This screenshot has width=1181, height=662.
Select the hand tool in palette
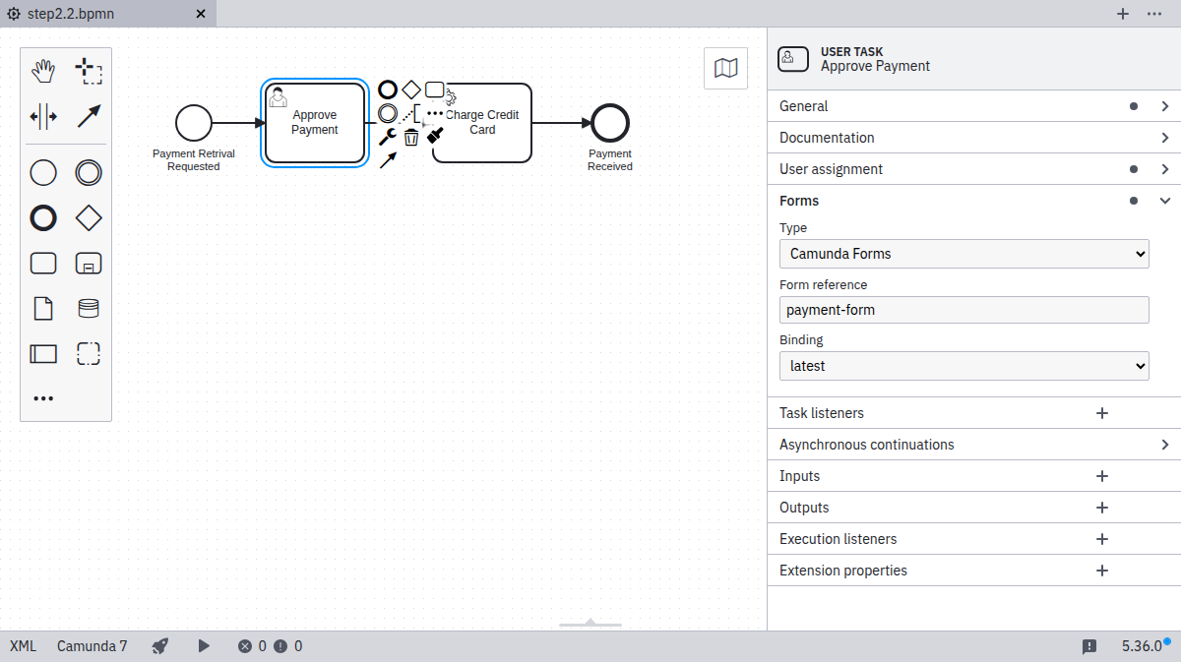click(43, 71)
